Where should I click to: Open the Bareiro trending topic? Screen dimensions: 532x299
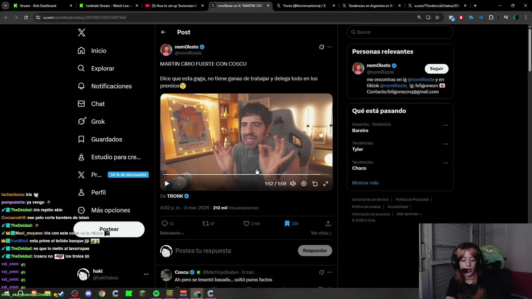point(360,130)
